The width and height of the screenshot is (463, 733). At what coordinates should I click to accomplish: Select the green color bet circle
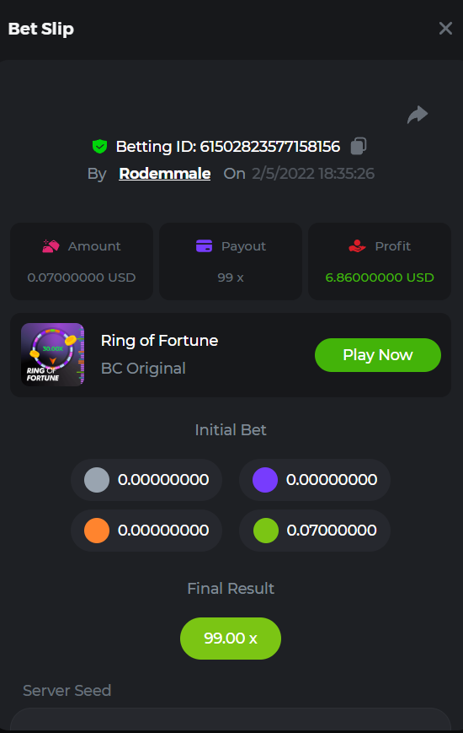click(265, 530)
